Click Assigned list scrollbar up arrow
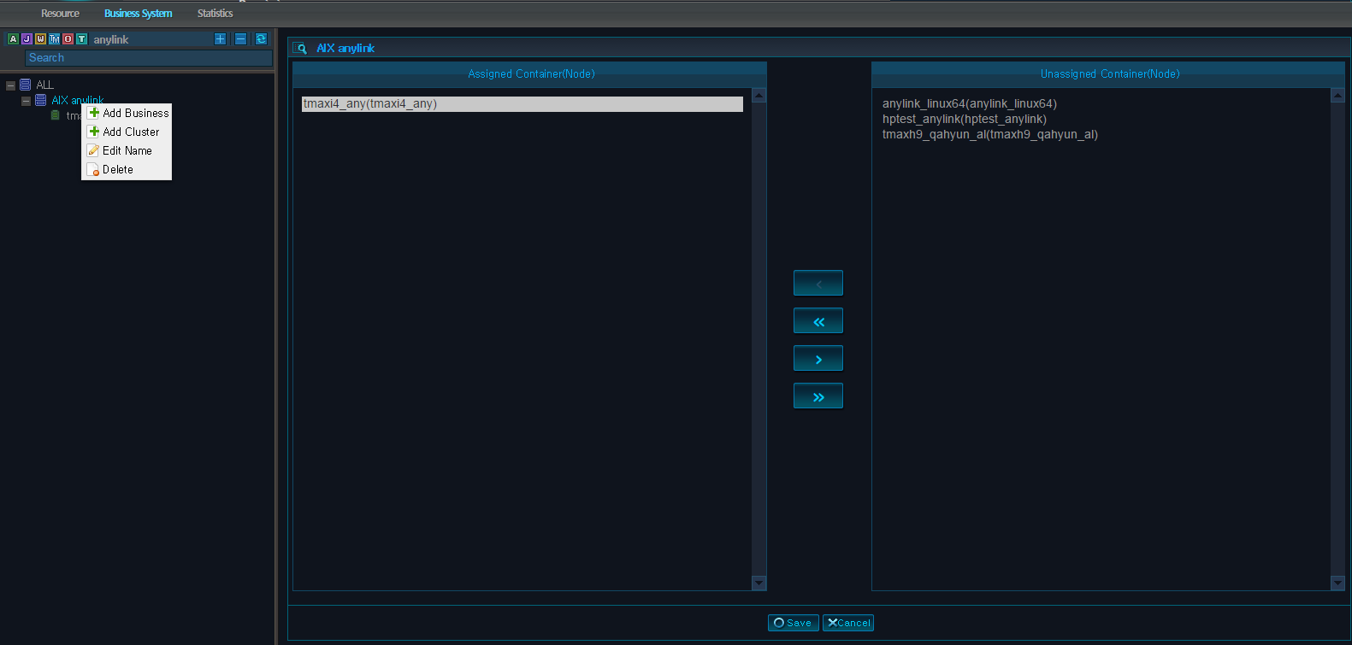1352x645 pixels. pos(759,96)
